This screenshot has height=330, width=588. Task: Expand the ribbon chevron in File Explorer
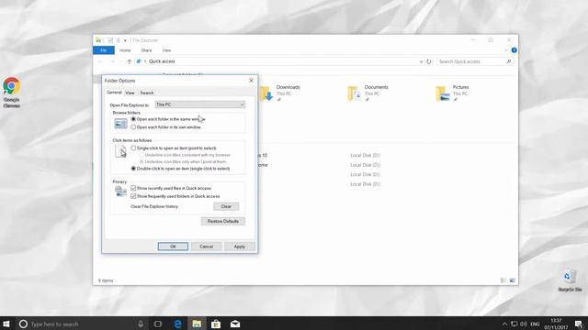point(506,50)
